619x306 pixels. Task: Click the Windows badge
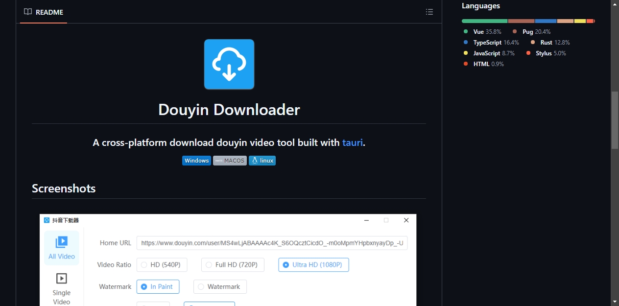(x=197, y=161)
